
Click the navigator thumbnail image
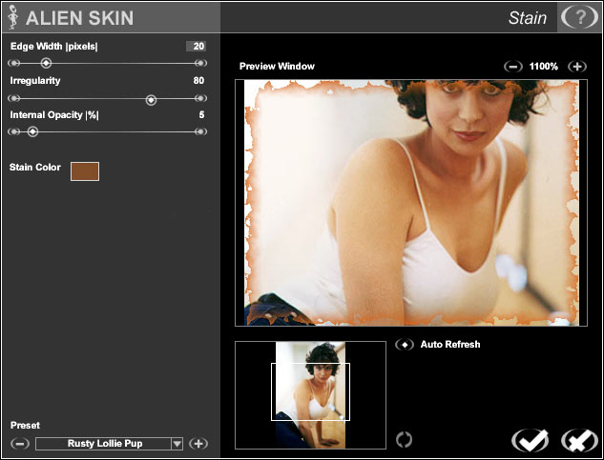click(x=310, y=395)
